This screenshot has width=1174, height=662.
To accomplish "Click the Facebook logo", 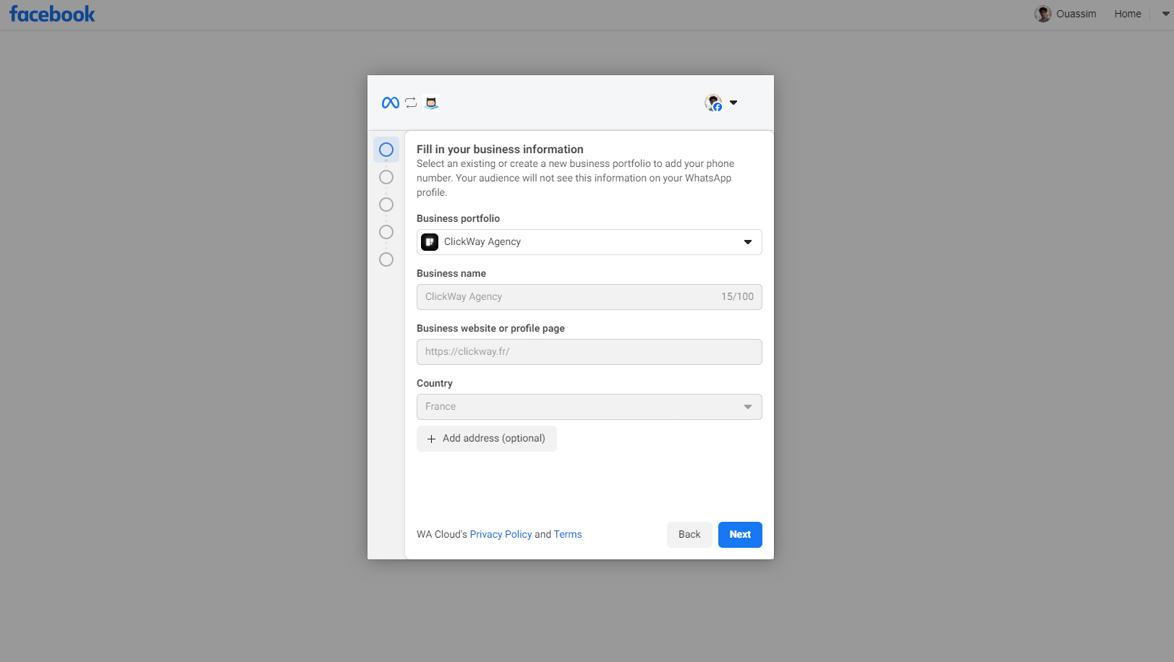I will (52, 14).
